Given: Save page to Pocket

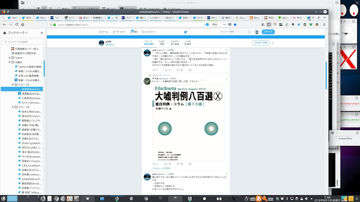Looking at the screenshot, I should click(230, 25).
